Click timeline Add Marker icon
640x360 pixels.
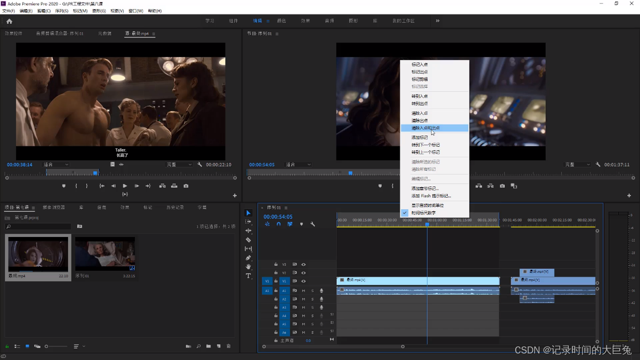point(301,224)
